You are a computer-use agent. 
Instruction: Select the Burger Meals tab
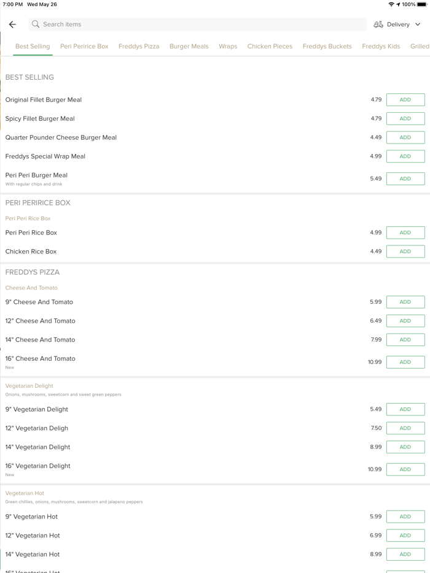click(x=189, y=46)
